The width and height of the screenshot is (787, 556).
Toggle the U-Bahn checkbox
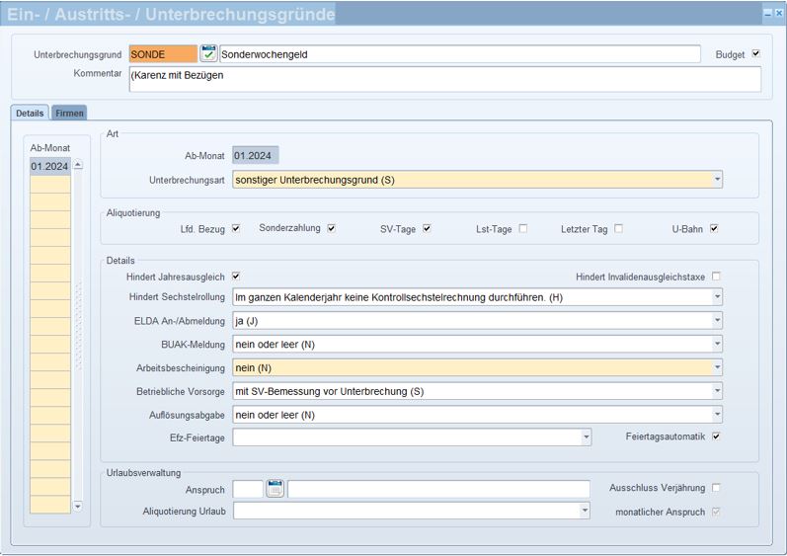click(x=714, y=229)
